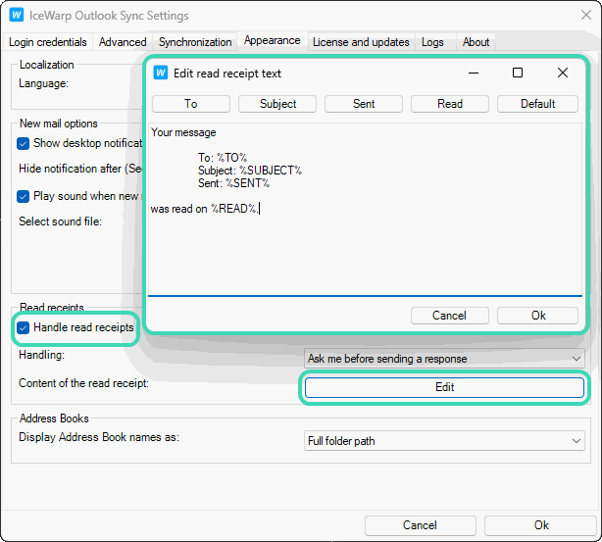This screenshot has width=602, height=542.
Task: Go to the Synchronization tab
Action: pos(195,42)
